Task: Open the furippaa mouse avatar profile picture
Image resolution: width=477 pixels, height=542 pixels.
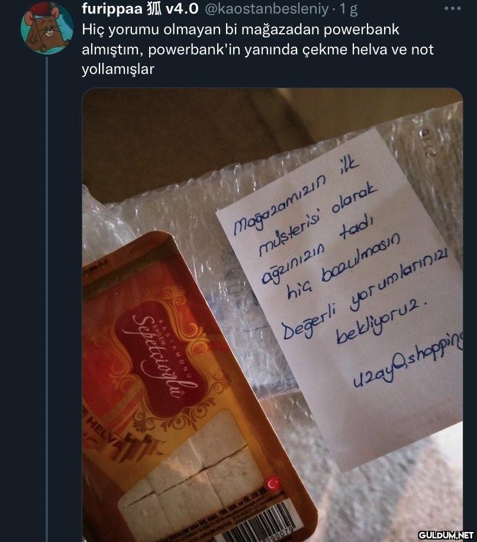Action: (47, 28)
